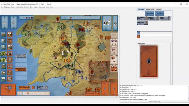This screenshot has width=189, height=106.
Task: Switch to the Shadow 2C1S tab
Action: (x=150, y=9)
